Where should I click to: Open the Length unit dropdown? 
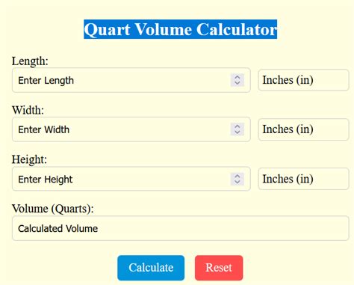pos(303,80)
